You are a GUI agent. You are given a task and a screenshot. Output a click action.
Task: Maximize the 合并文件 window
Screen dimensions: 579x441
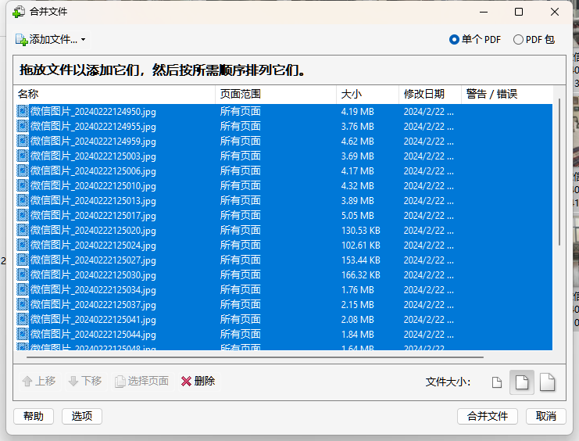[x=519, y=12]
